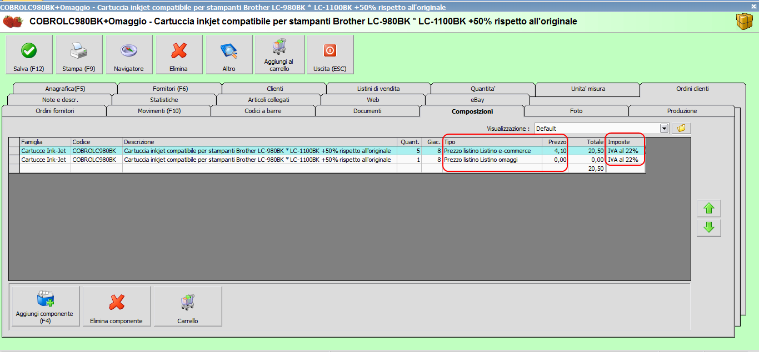Click the Totale column header
759x352 pixels.
tap(587, 142)
